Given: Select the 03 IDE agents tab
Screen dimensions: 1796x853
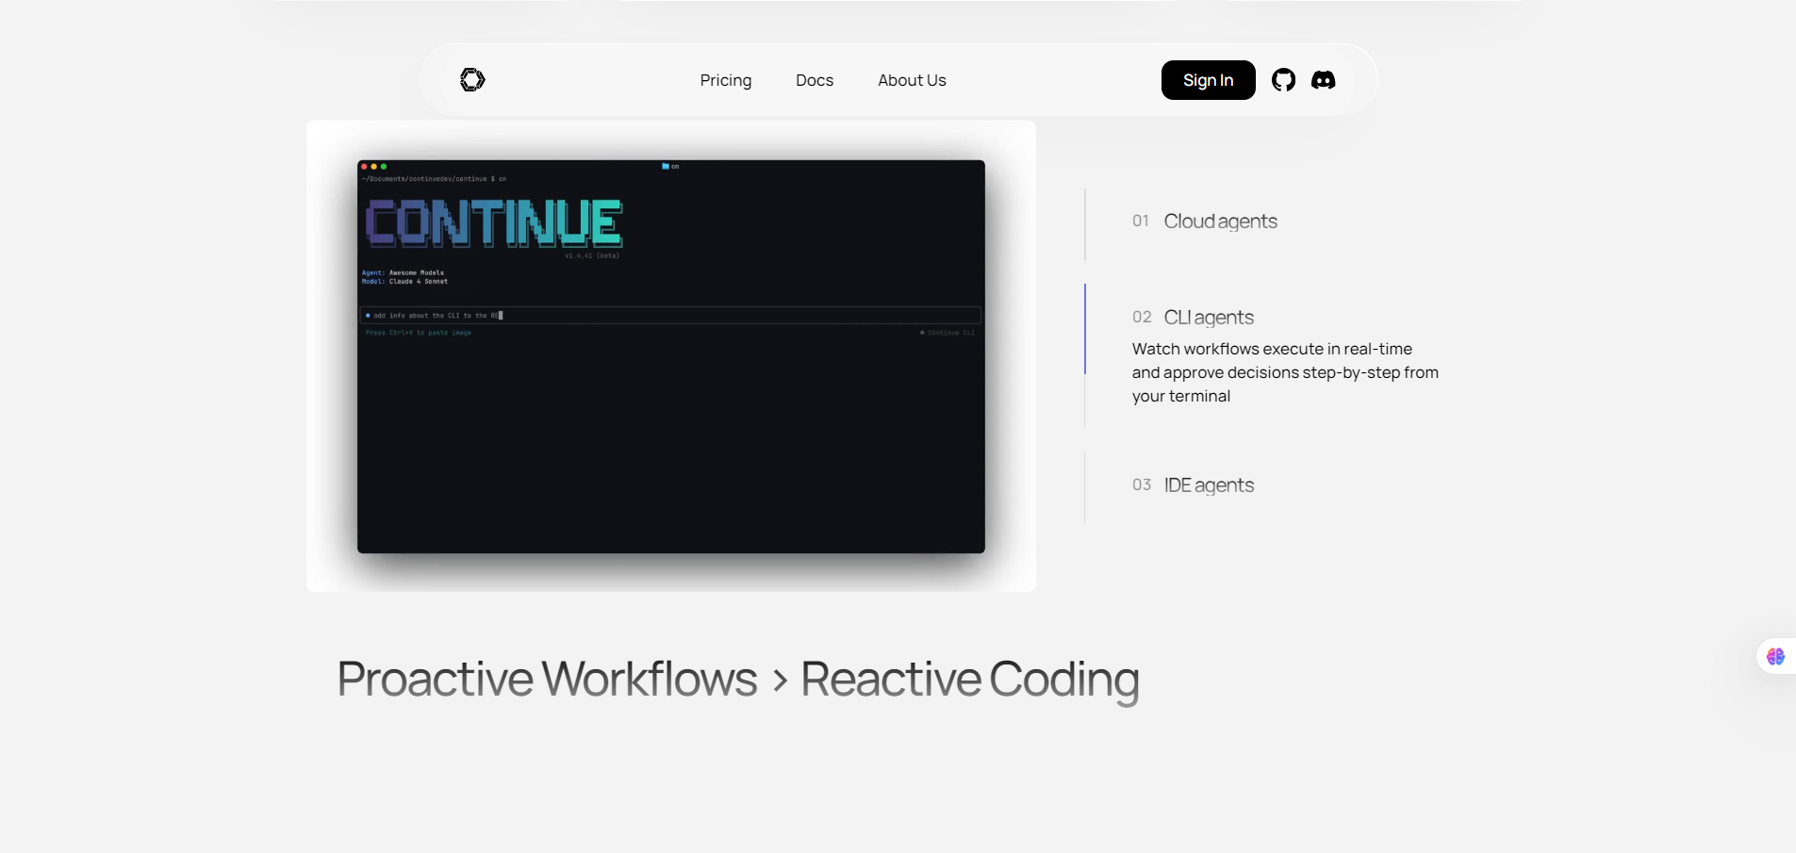Looking at the screenshot, I should (x=1193, y=485).
